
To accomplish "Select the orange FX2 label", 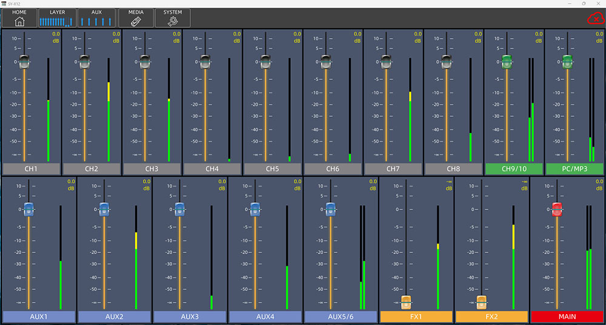I will (x=491, y=317).
